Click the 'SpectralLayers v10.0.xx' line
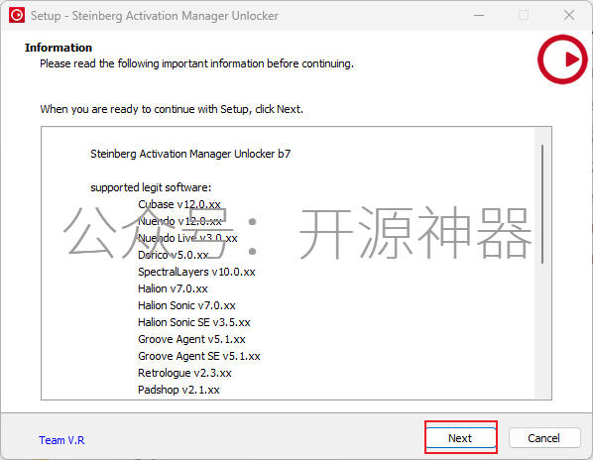Viewport: 593px width, 460px height. pos(196,272)
